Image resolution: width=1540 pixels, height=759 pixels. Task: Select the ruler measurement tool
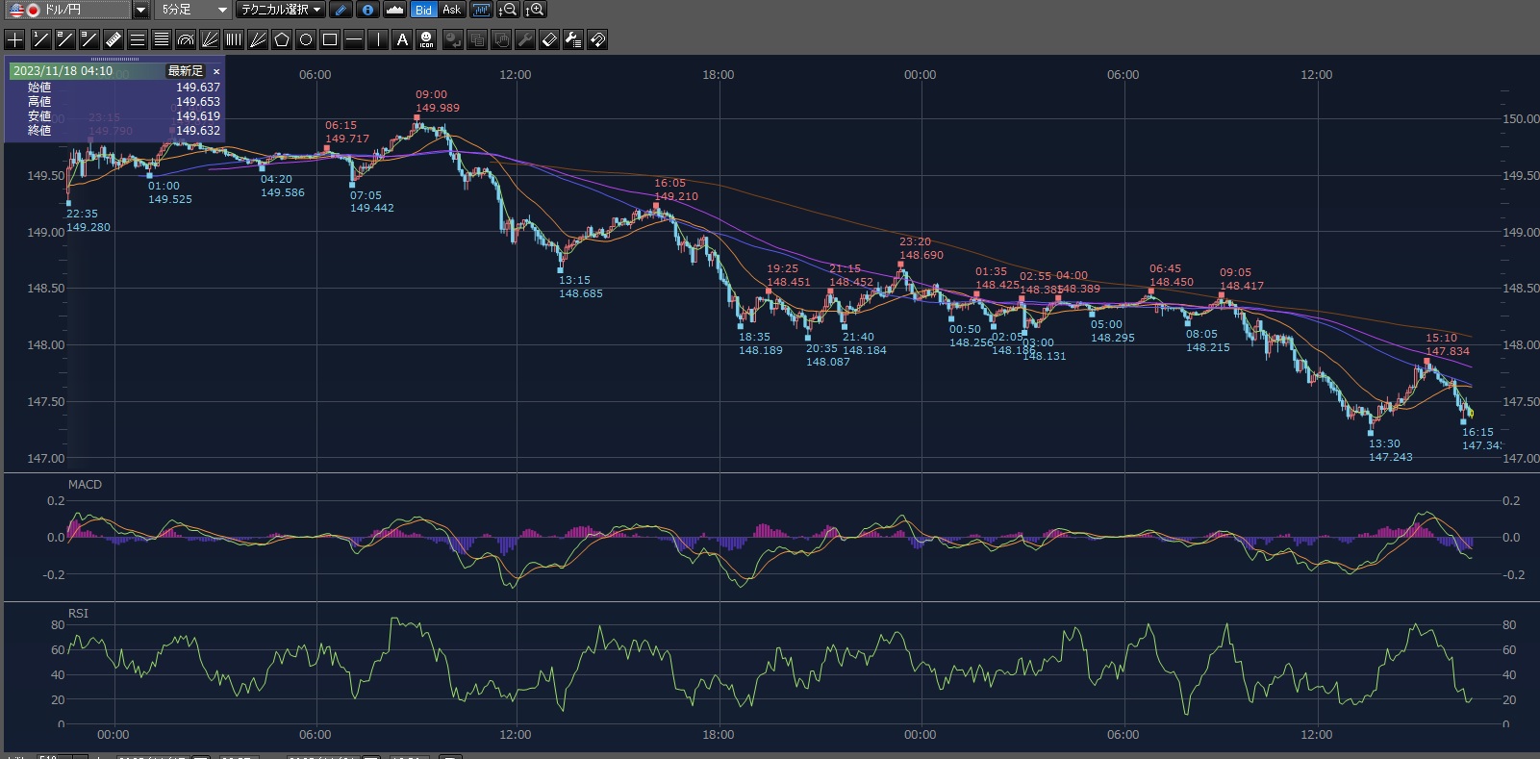(x=113, y=39)
